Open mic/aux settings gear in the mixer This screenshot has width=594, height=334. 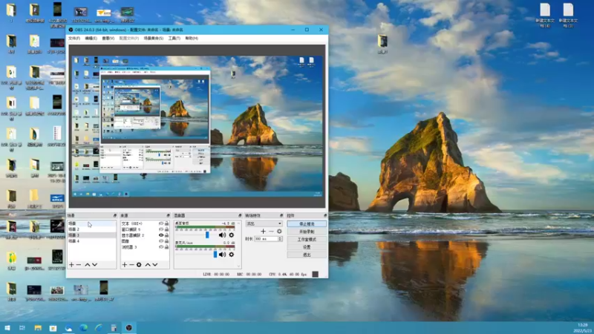pos(232,255)
